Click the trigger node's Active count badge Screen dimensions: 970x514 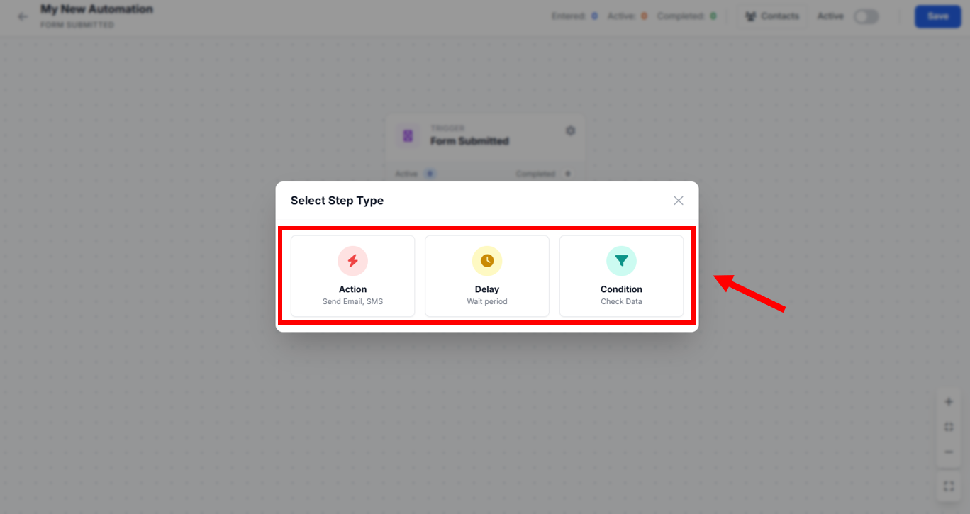point(430,174)
